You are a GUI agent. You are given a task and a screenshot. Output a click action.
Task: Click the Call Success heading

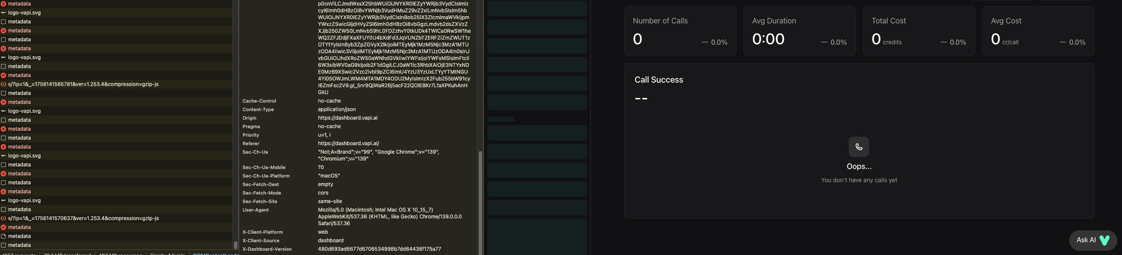pyautogui.click(x=659, y=80)
